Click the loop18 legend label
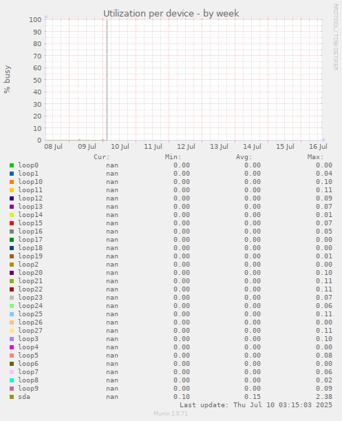 pyautogui.click(x=30, y=248)
